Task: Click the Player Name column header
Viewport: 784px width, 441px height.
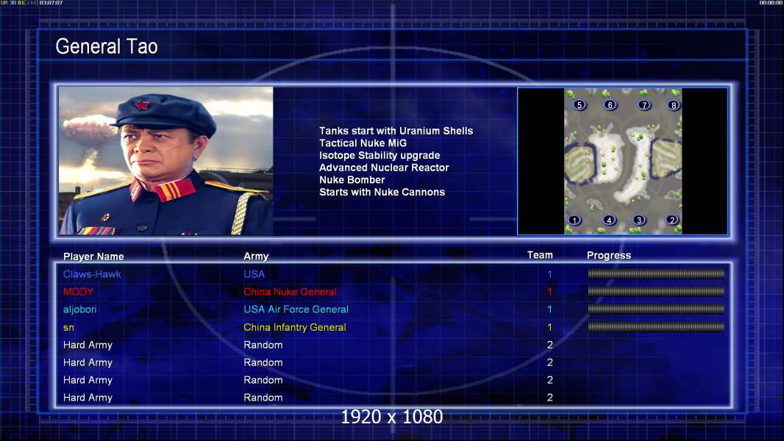Action: [x=93, y=257]
